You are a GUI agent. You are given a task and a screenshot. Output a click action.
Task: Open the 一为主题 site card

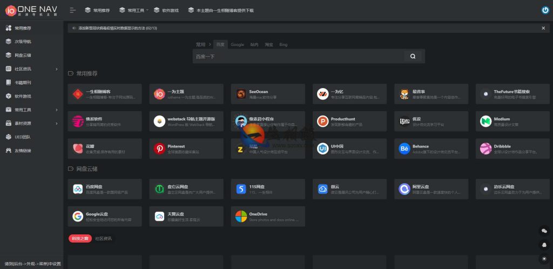click(186, 94)
